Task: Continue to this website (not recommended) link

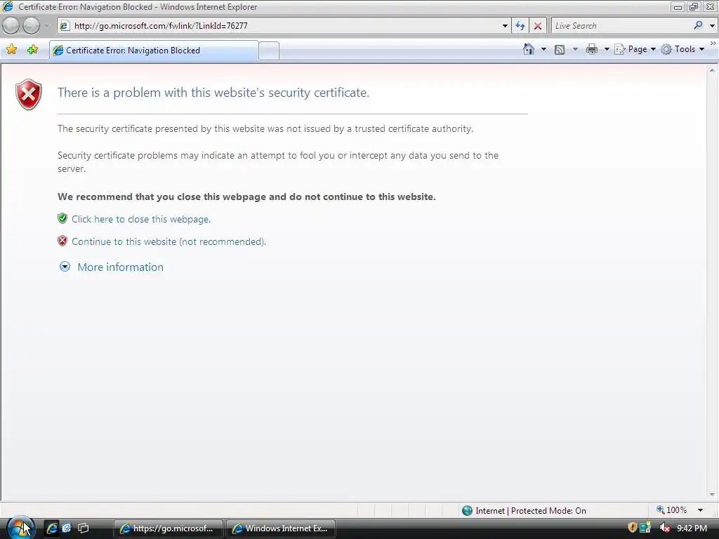Action: point(169,241)
